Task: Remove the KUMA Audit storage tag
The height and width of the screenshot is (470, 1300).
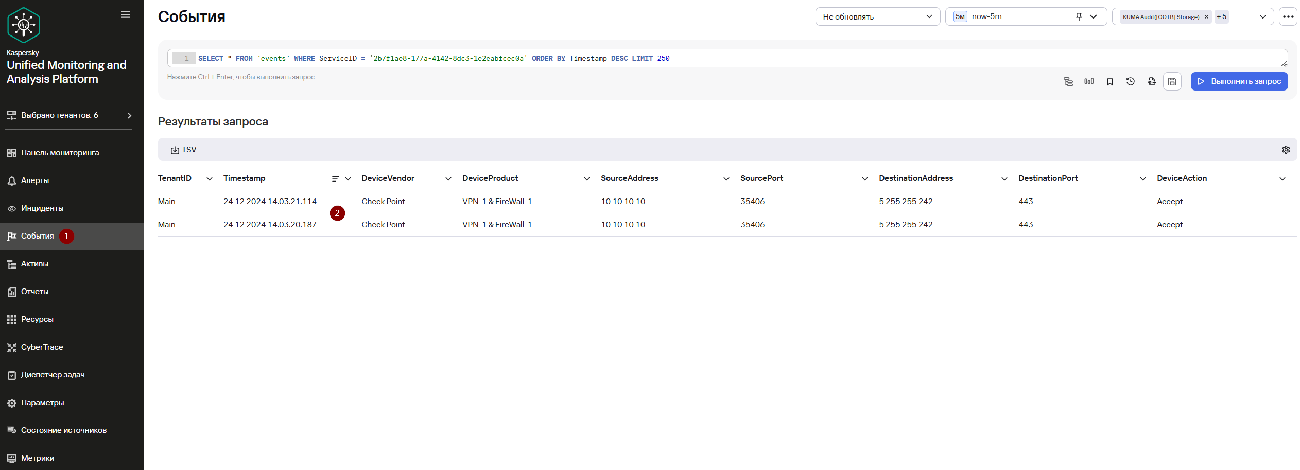Action: (x=1206, y=17)
